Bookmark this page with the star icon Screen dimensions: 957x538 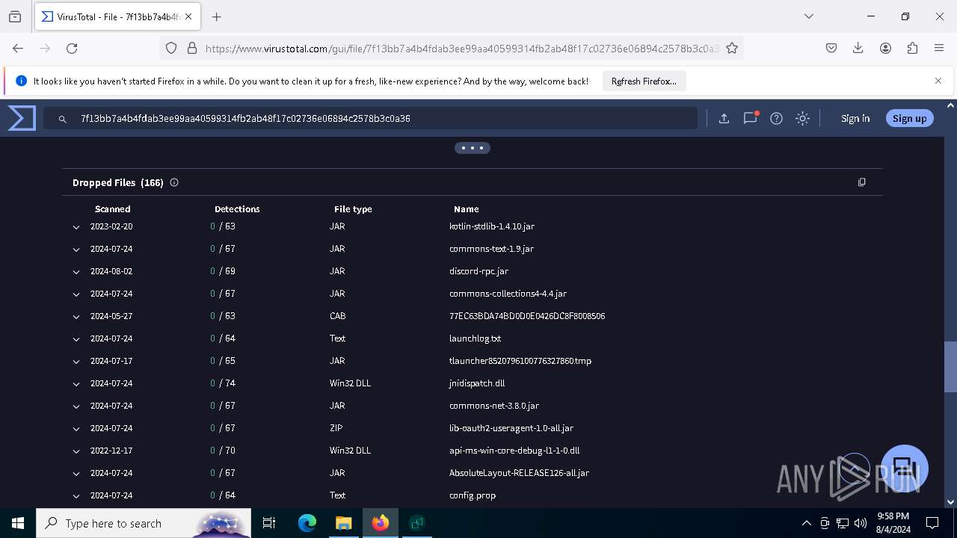tap(732, 48)
